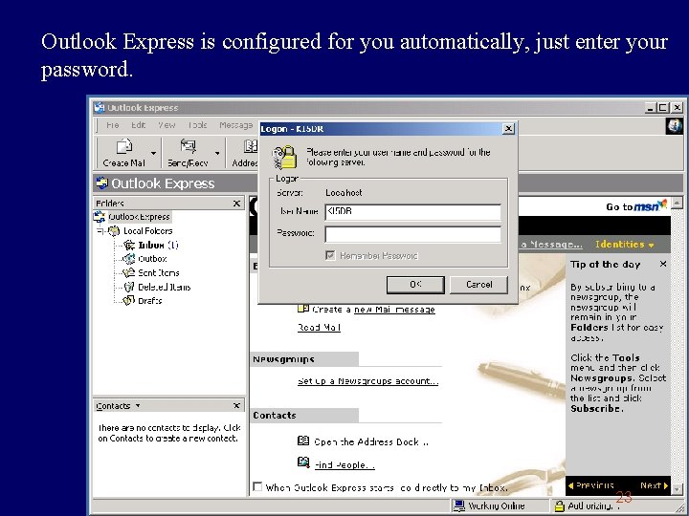Open the View menu
This screenshot has height=516, width=689.
[167, 125]
